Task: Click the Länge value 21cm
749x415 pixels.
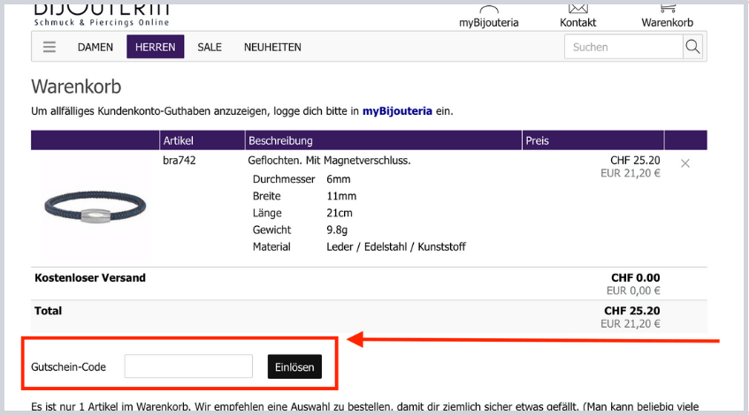Action: coord(340,213)
